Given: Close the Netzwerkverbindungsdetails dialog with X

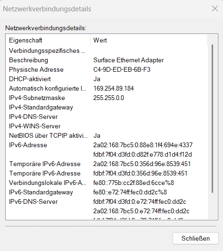Looking at the screenshot, I should (215, 8).
